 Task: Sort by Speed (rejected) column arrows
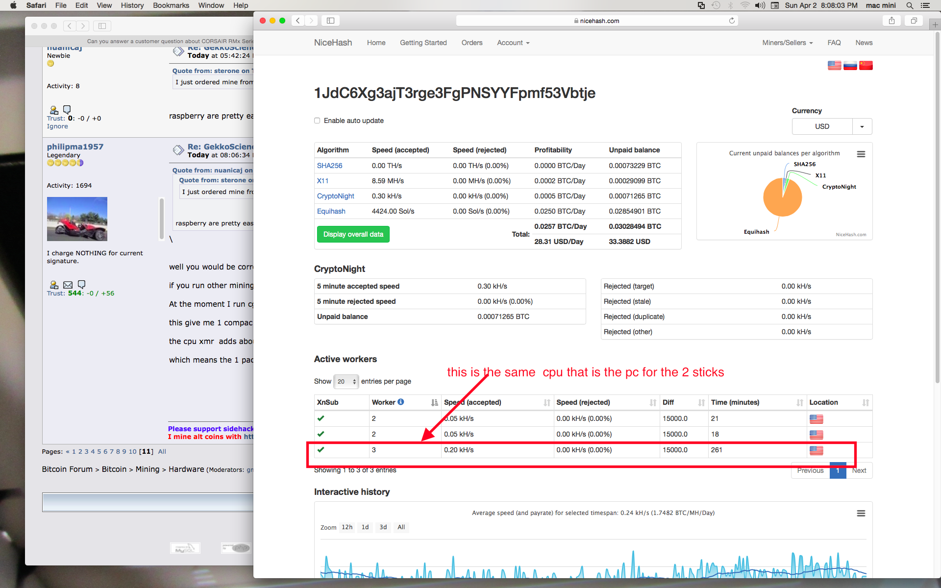click(x=653, y=402)
